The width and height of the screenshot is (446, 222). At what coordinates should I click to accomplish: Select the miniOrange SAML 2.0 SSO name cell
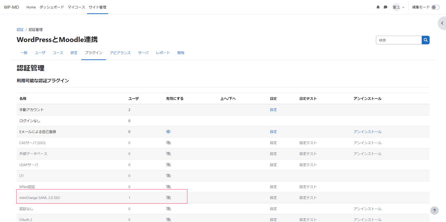[x=40, y=198]
